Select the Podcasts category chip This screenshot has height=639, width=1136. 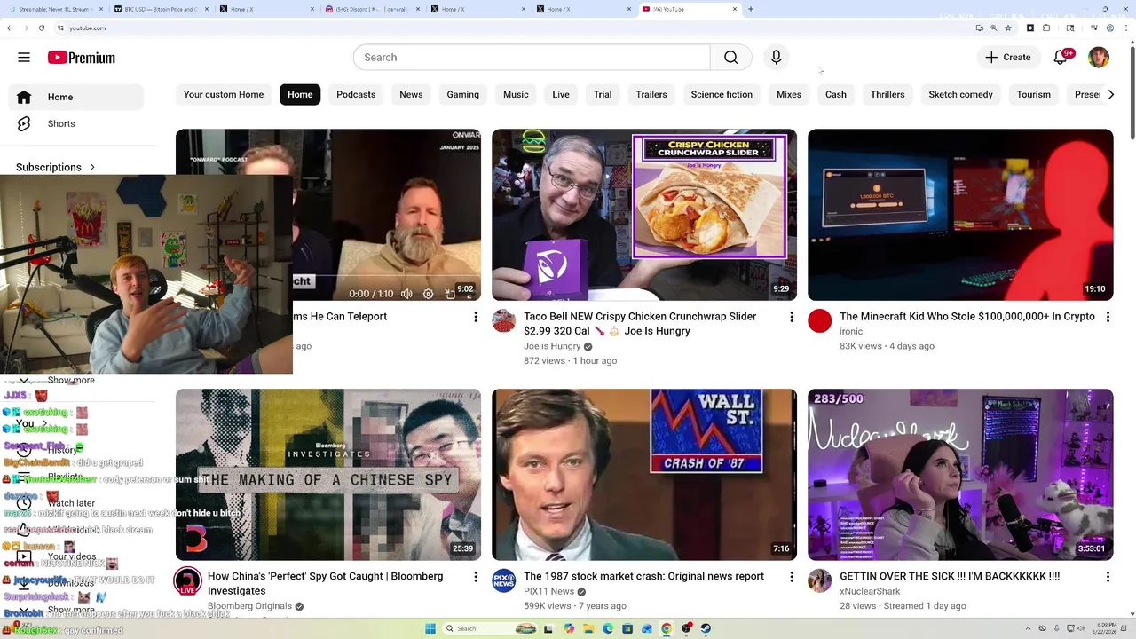[356, 95]
